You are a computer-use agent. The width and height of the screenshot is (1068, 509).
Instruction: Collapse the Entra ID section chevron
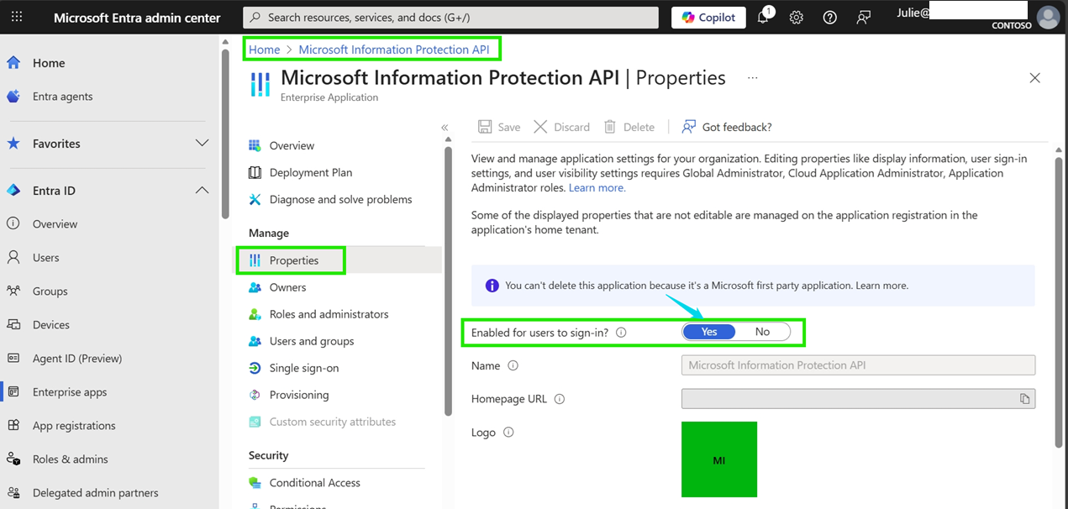click(x=202, y=191)
